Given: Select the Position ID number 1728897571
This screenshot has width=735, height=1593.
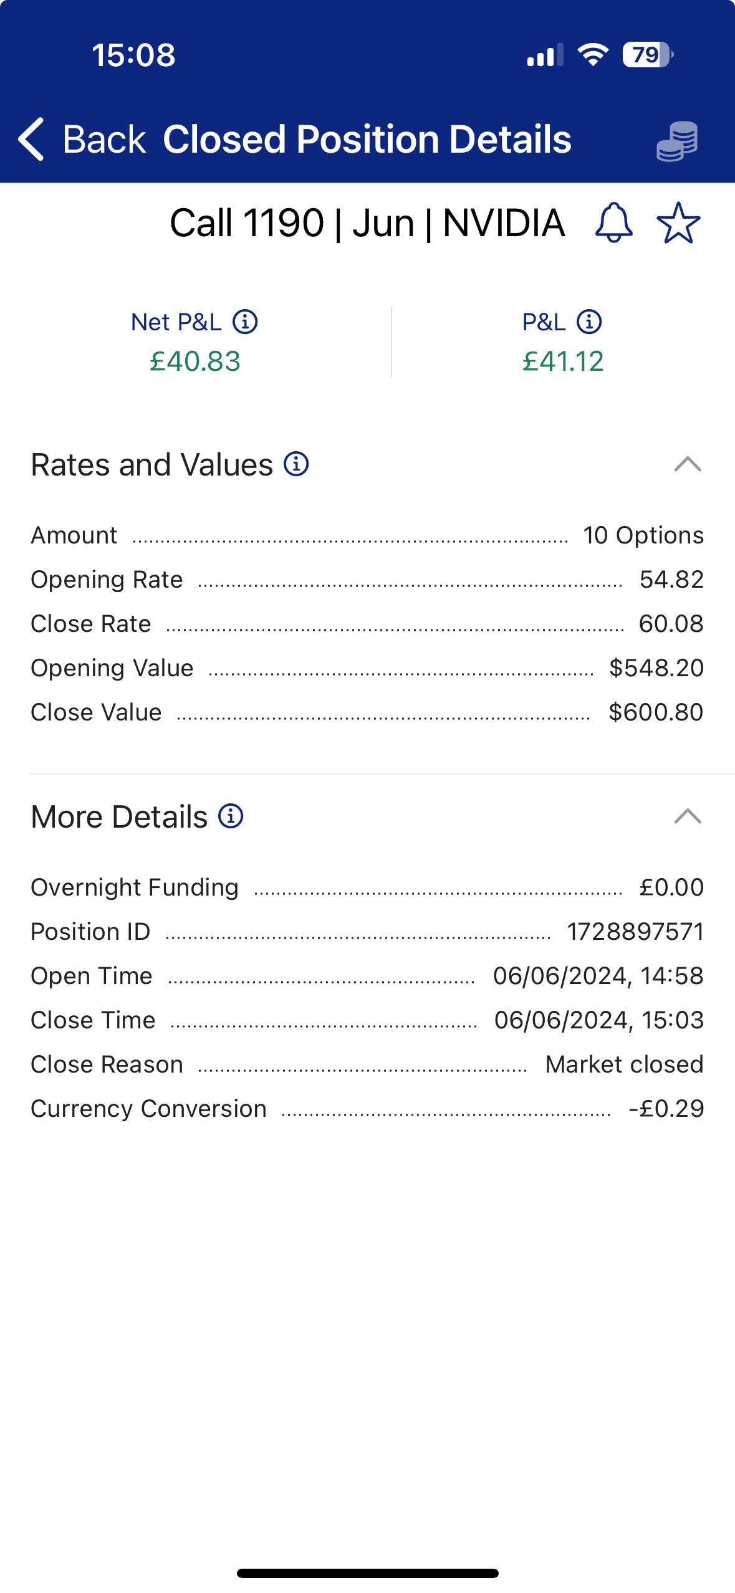Looking at the screenshot, I should tap(635, 932).
